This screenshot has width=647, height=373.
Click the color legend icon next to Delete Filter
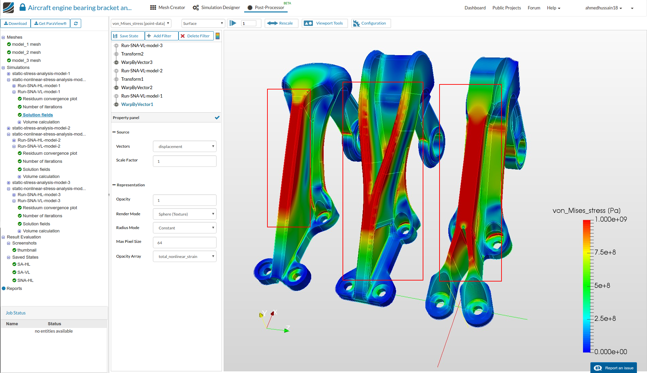[x=218, y=36]
